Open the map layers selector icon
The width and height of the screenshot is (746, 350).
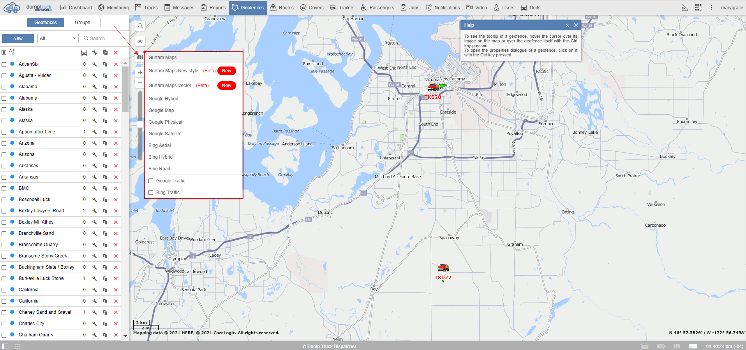pyautogui.click(x=140, y=57)
